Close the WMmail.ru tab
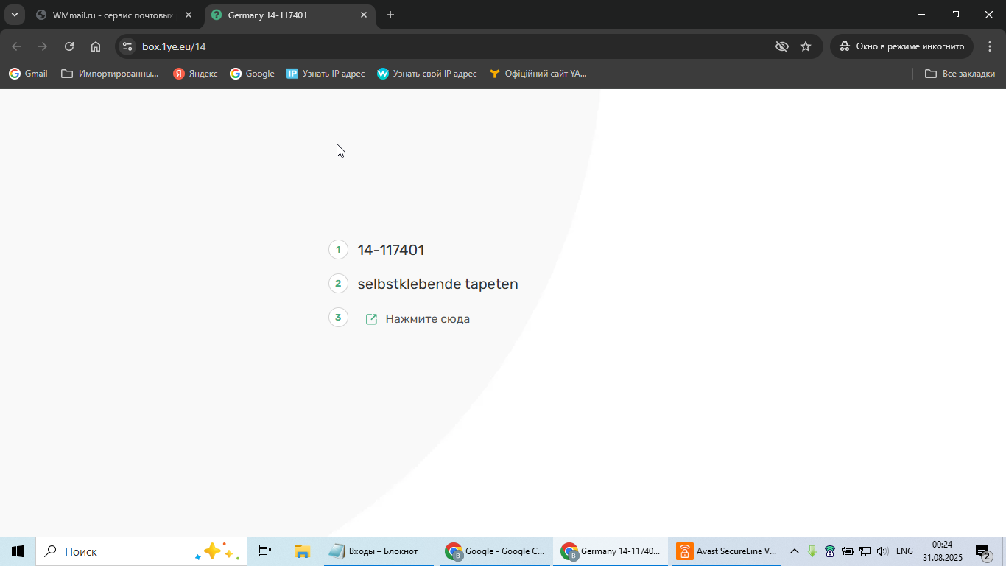The width and height of the screenshot is (1006, 566). (x=189, y=15)
